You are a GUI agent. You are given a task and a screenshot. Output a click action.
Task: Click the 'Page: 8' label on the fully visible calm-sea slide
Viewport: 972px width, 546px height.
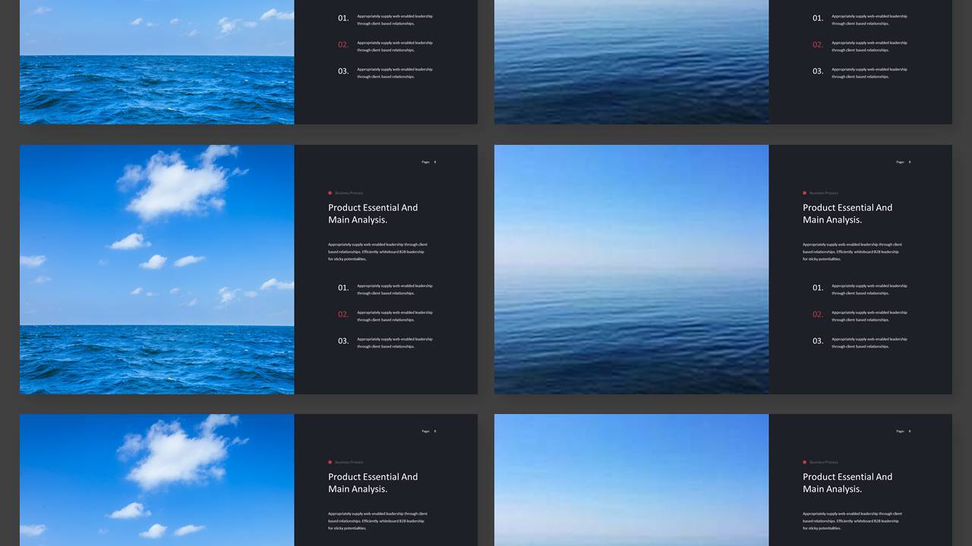(x=904, y=162)
